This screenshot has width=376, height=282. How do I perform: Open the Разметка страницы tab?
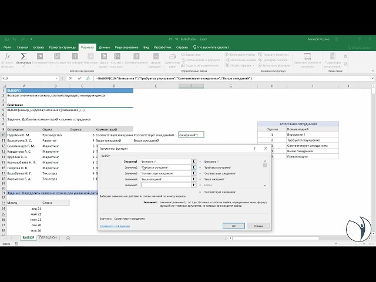click(x=62, y=48)
